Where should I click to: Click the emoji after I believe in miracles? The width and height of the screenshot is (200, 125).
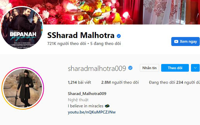coord(107,106)
